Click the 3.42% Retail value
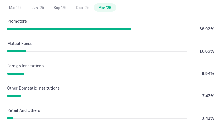Image resolution: width=223 pixels, height=128 pixels. click(x=208, y=118)
